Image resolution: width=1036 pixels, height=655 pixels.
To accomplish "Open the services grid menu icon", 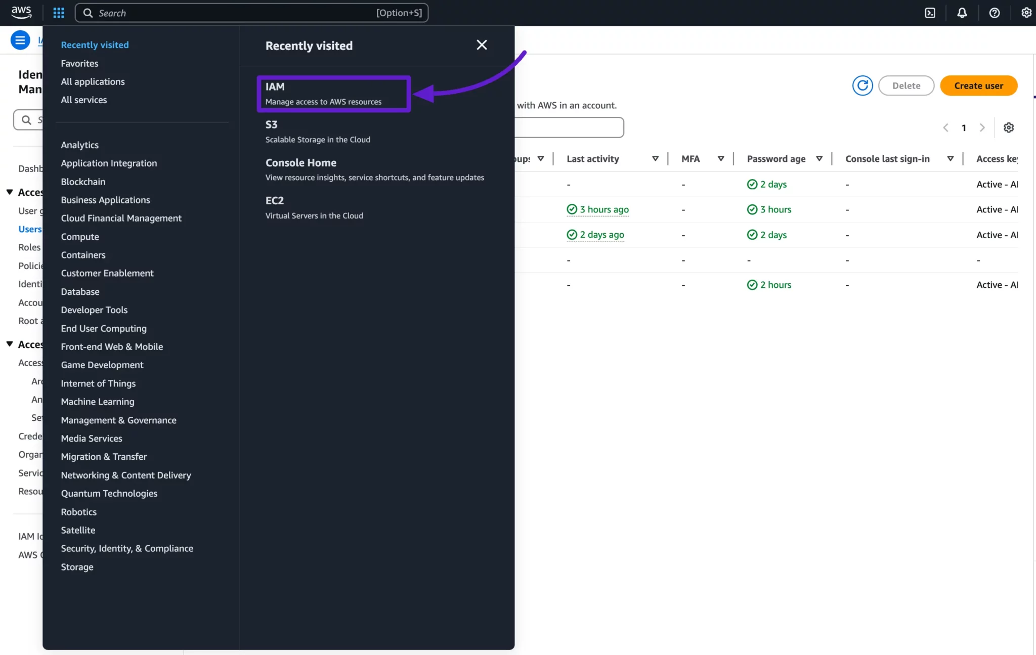I will tap(59, 13).
